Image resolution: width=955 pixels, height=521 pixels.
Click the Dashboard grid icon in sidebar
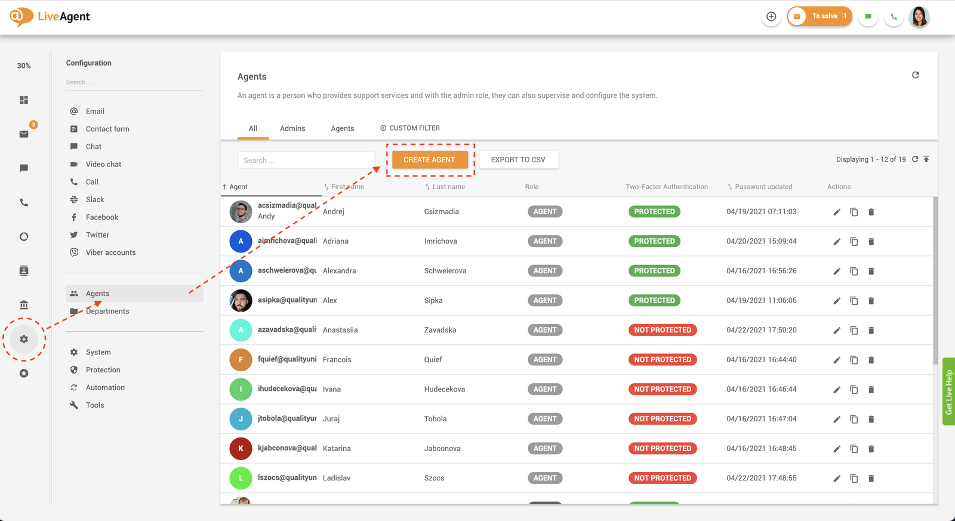[24, 100]
